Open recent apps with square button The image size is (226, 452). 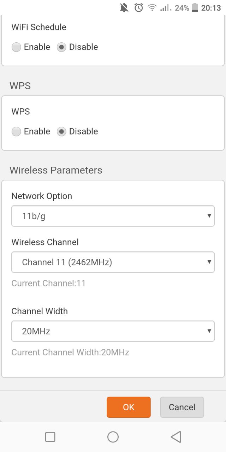coord(50,437)
